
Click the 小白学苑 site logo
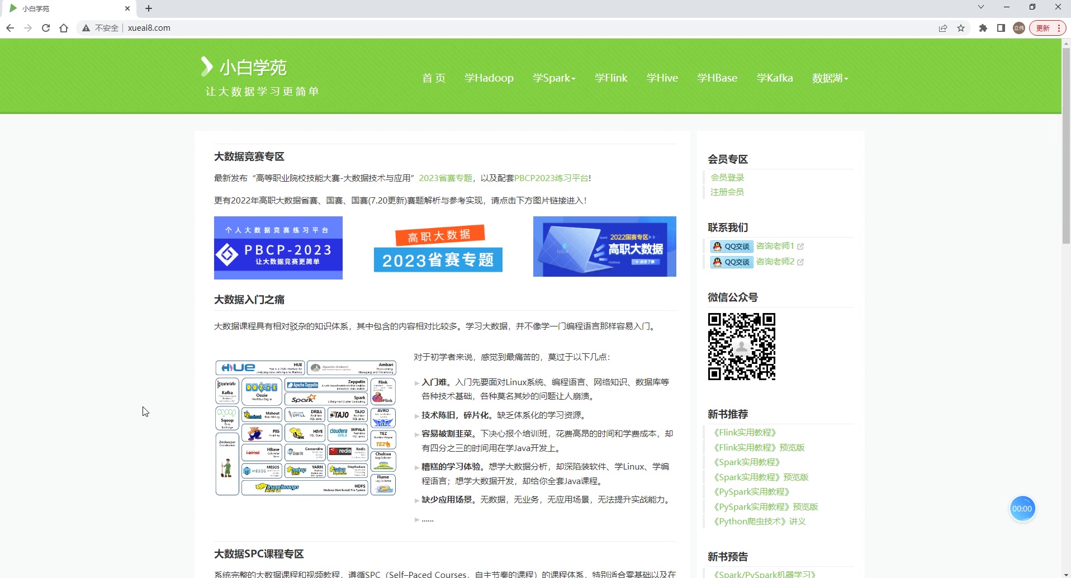click(244, 67)
